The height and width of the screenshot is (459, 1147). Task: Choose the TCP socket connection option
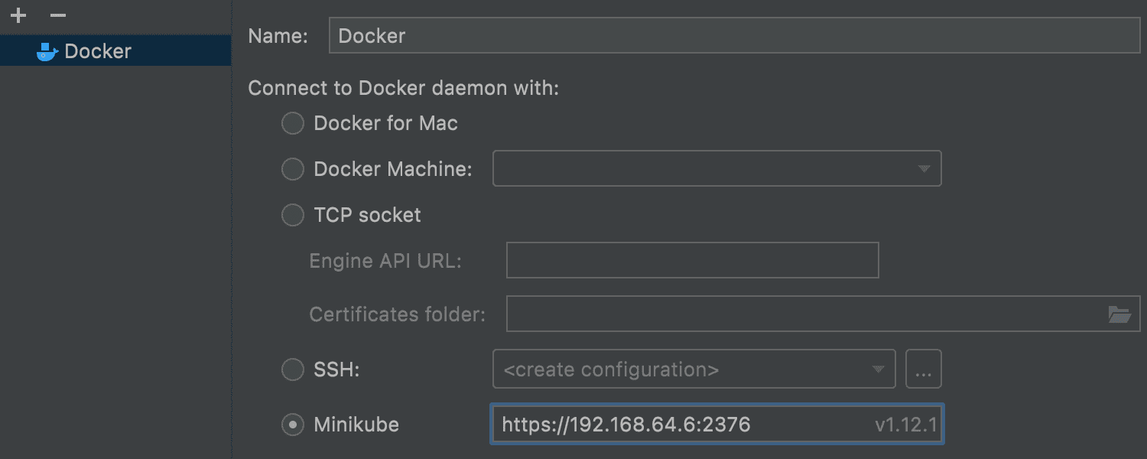click(x=293, y=216)
